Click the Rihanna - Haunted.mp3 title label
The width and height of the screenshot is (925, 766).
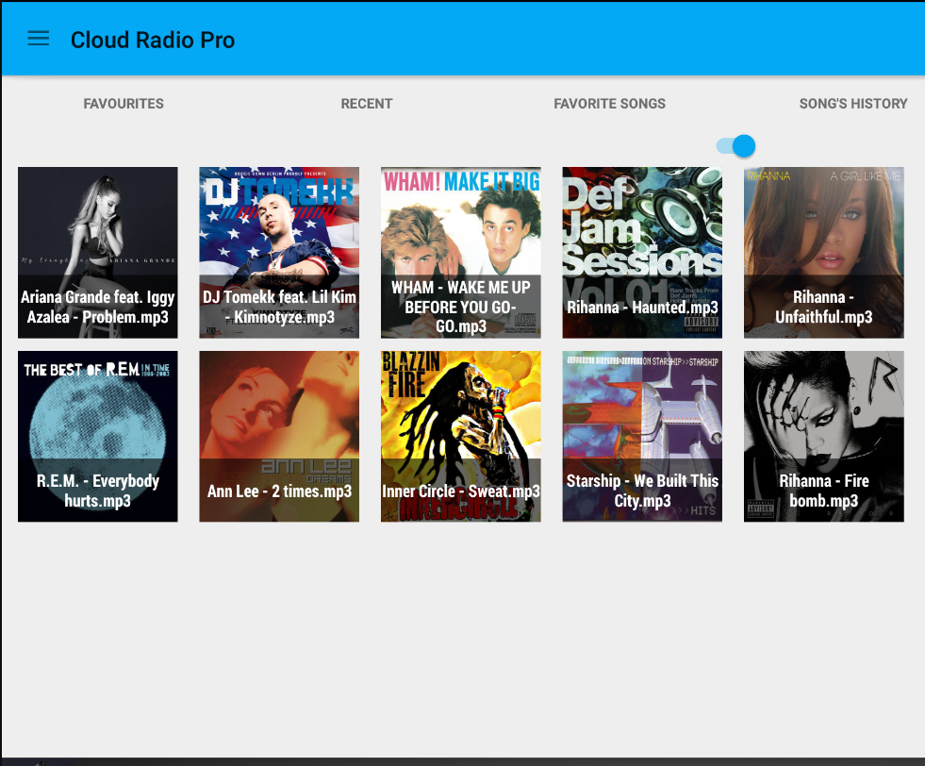click(x=642, y=308)
